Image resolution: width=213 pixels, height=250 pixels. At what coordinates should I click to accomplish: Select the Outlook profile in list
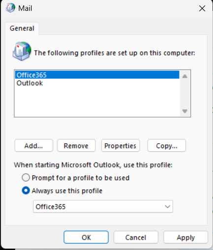[x=97, y=83]
